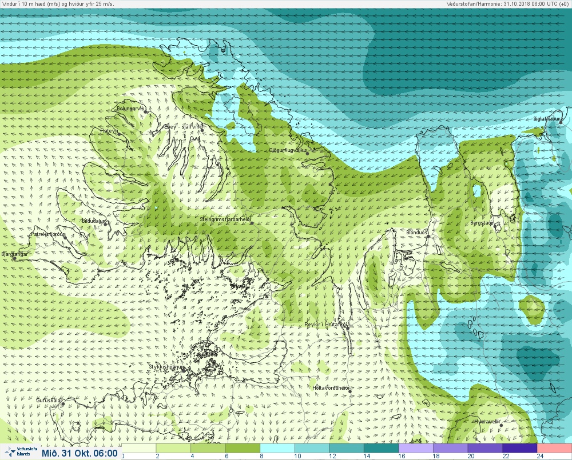Click the lavender 16–18 m/s legend swatch
Image resolution: width=572 pixels, height=460 pixels.
pos(416,448)
